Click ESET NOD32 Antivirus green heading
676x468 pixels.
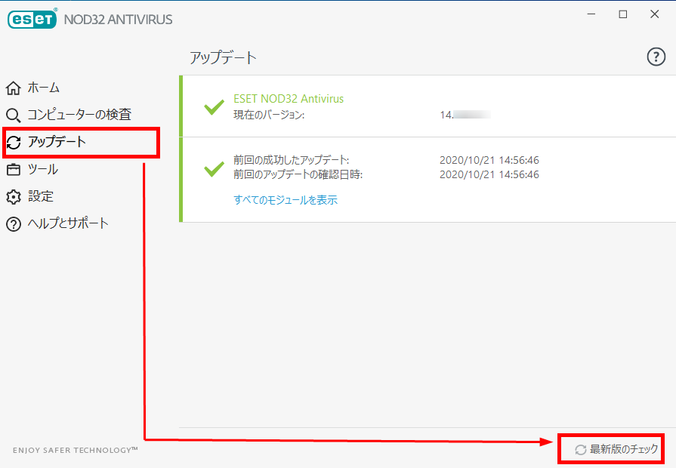[x=289, y=99]
